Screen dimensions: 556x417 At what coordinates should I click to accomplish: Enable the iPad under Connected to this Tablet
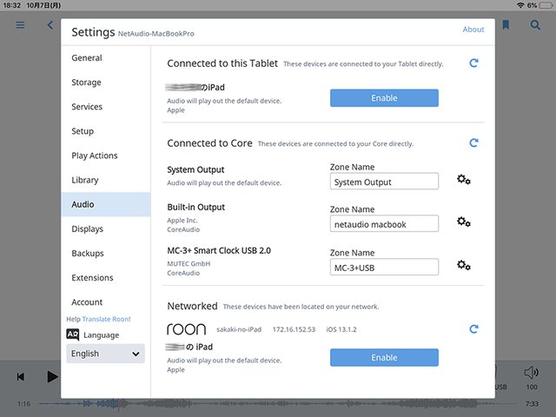point(384,98)
